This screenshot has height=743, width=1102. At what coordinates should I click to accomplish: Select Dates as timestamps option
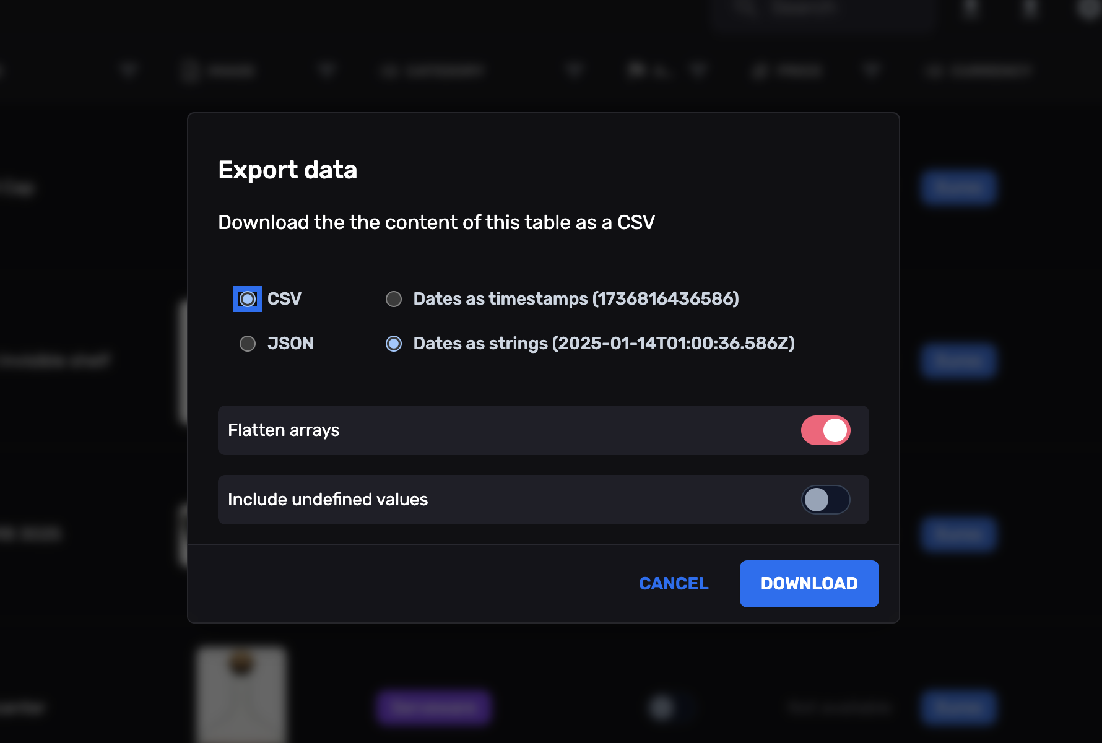click(393, 298)
